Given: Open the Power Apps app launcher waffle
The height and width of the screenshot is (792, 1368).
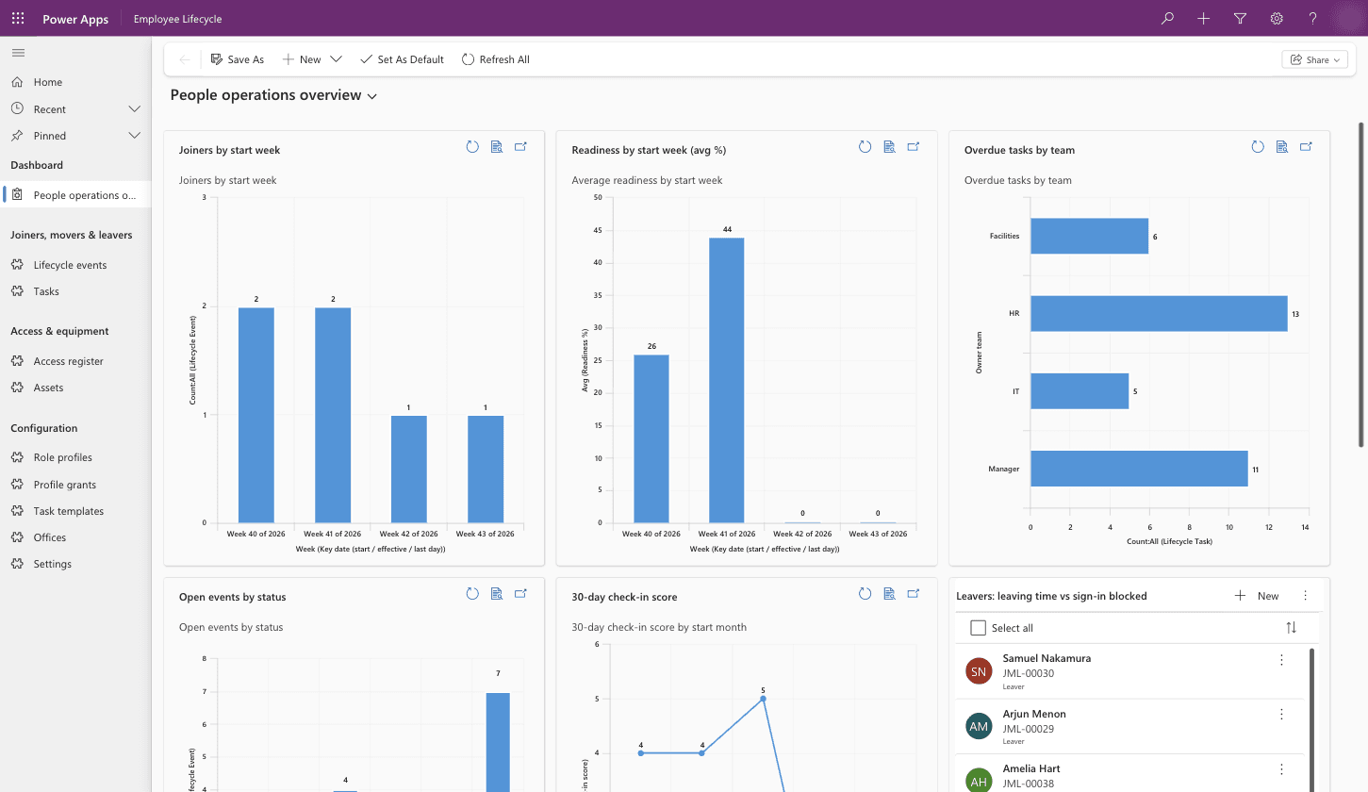Looking at the screenshot, I should pyautogui.click(x=18, y=18).
